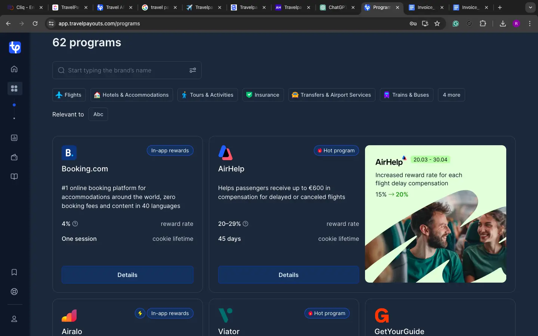Viewport: 538px width, 336px height.
Task: Expand the 4 more categories
Action: 451,95
